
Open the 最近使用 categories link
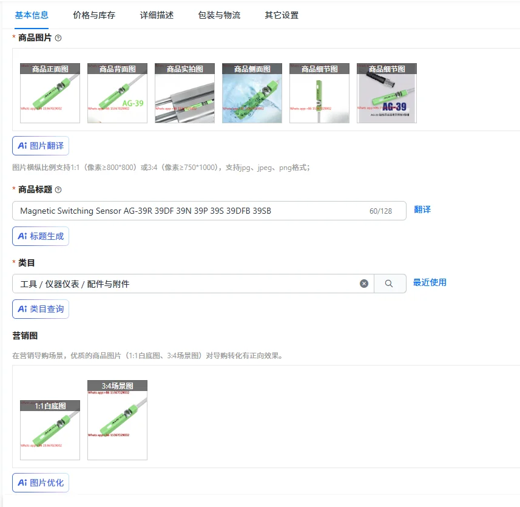(x=430, y=283)
